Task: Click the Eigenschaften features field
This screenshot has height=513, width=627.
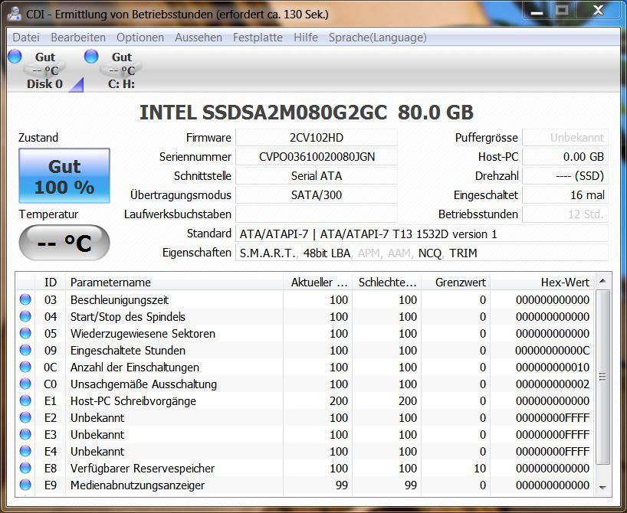Action: (422, 253)
